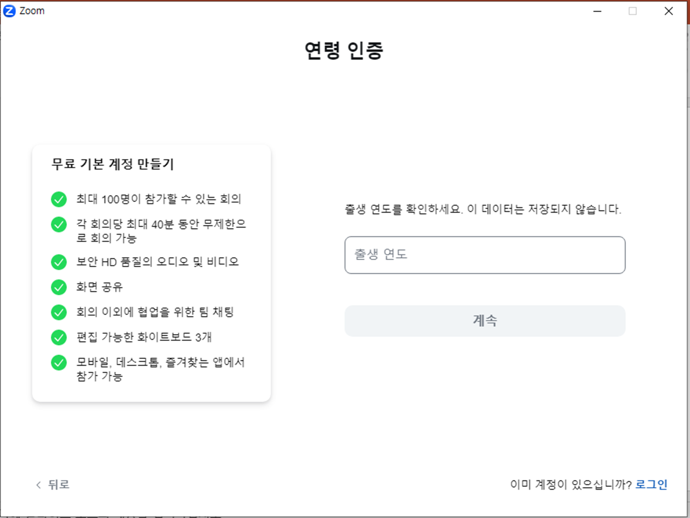The width and height of the screenshot is (690, 518).
Task: Click the 무료 기본 계정 만들기 title
Action: [112, 164]
